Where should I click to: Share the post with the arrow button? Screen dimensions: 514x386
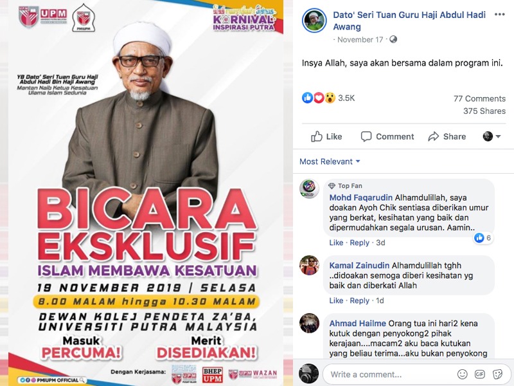[447, 136]
